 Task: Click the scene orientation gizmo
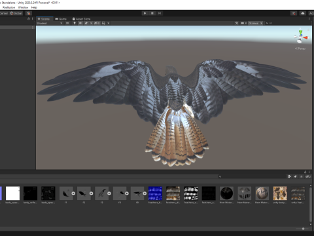click(301, 37)
